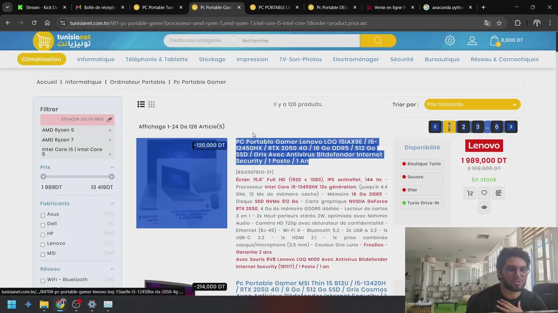The height and width of the screenshot is (313, 558).
Task: Open the user account icon
Action: pos(472,40)
